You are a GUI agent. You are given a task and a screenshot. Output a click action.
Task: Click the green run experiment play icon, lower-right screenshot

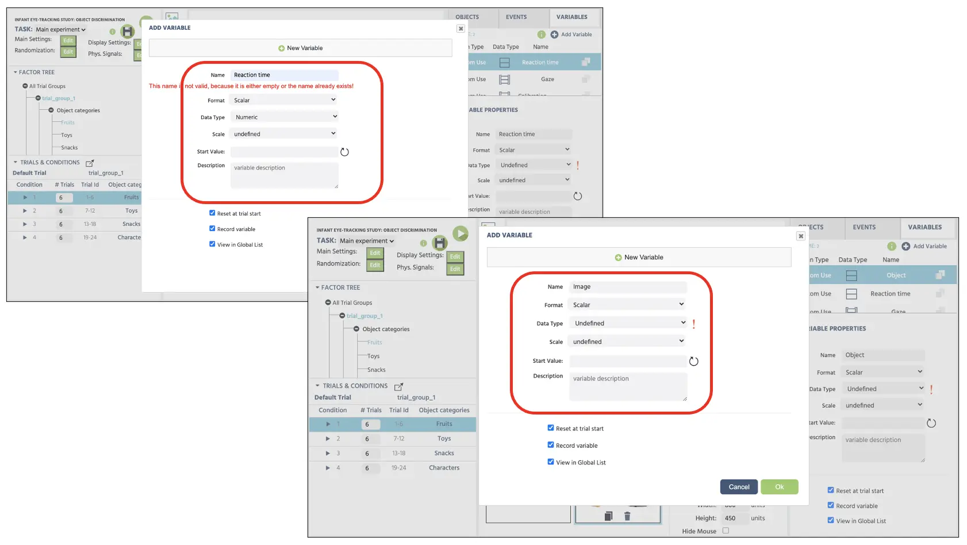coord(461,233)
